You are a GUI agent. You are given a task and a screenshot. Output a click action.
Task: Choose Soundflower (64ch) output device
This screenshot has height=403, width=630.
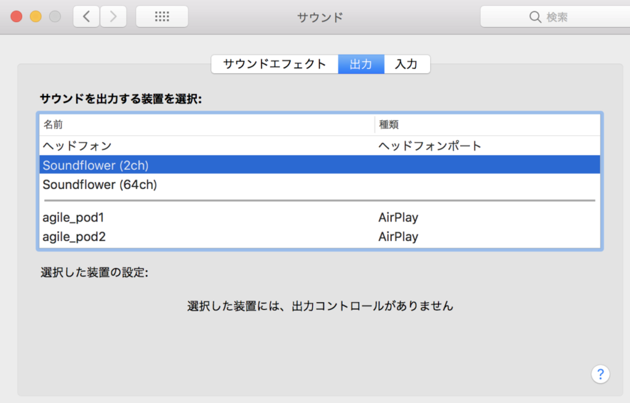click(320, 185)
